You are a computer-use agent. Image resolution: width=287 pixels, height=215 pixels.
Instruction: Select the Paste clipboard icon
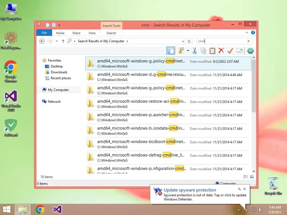pos(212,51)
